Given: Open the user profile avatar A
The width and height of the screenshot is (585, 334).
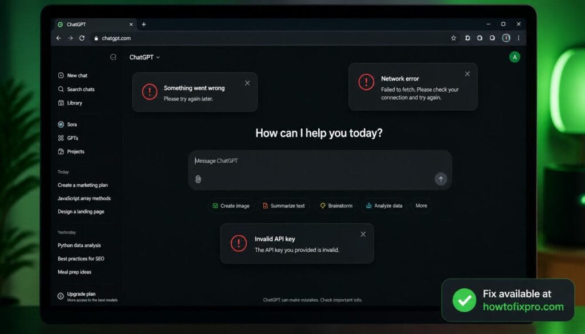Looking at the screenshot, I should tap(515, 57).
